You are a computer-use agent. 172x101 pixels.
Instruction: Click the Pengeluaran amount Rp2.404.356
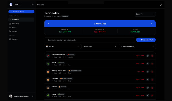tap(100, 32)
